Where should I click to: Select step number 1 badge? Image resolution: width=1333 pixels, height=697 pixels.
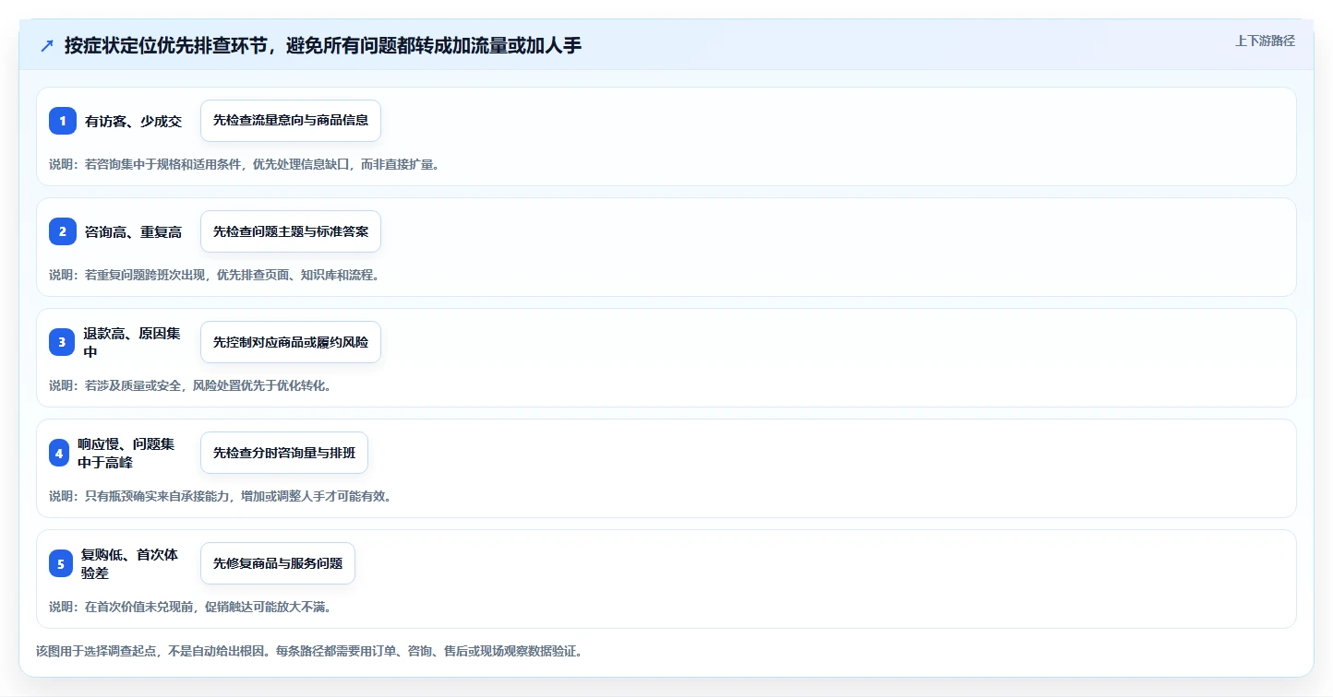(63, 121)
